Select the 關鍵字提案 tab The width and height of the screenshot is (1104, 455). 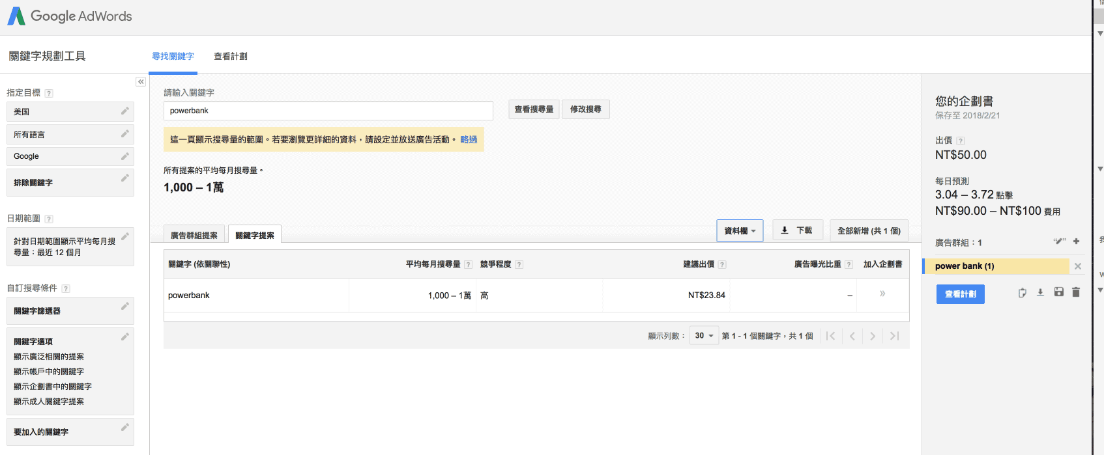click(255, 235)
